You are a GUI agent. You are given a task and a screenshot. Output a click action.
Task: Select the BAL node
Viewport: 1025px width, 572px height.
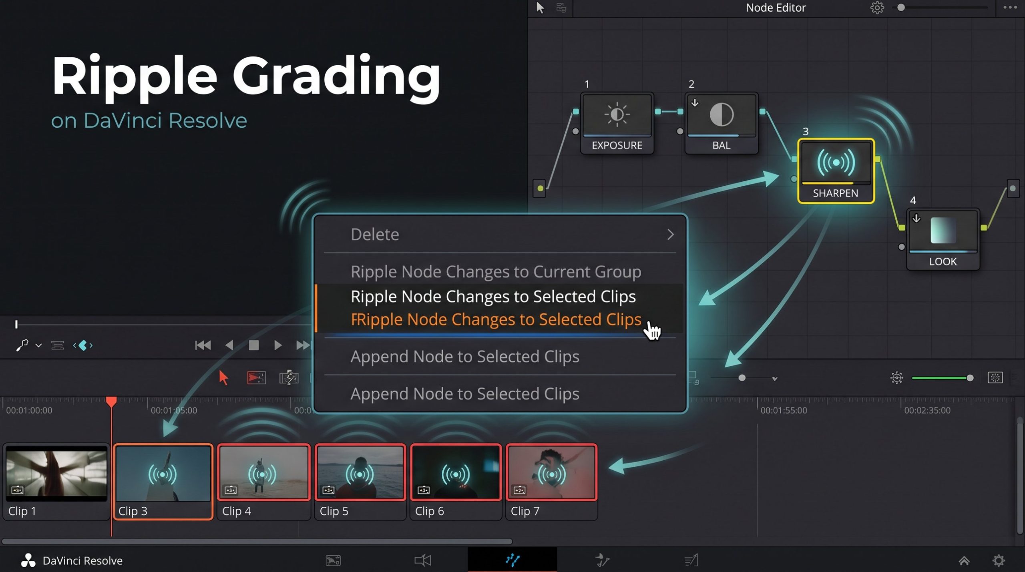coord(722,123)
